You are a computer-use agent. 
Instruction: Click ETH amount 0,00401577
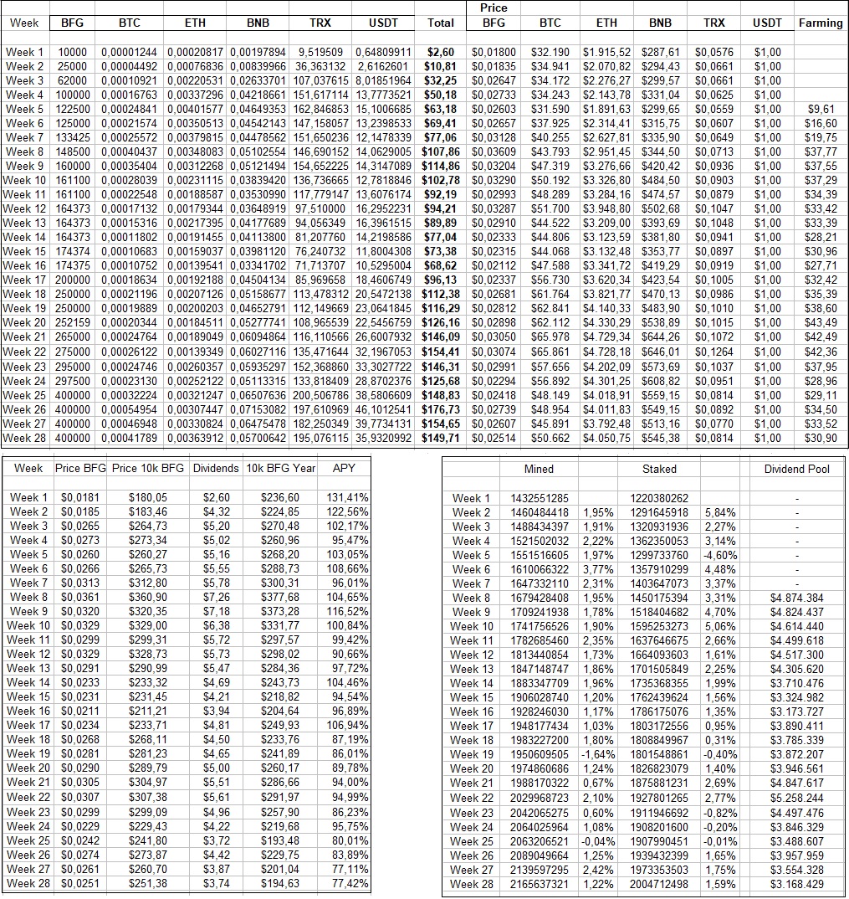click(195, 109)
